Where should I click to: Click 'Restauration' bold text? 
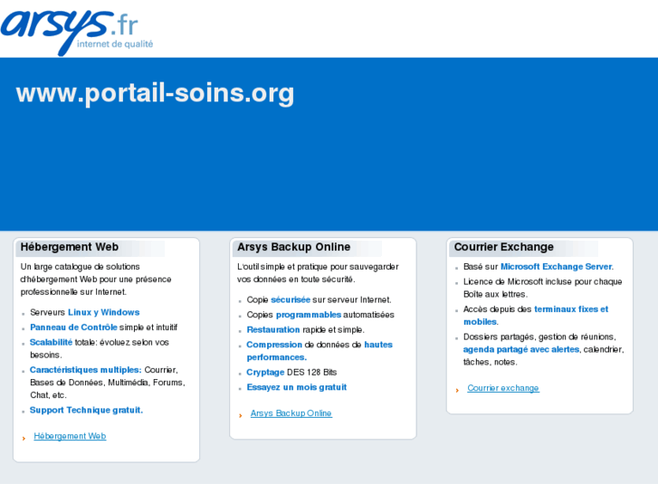273,330
